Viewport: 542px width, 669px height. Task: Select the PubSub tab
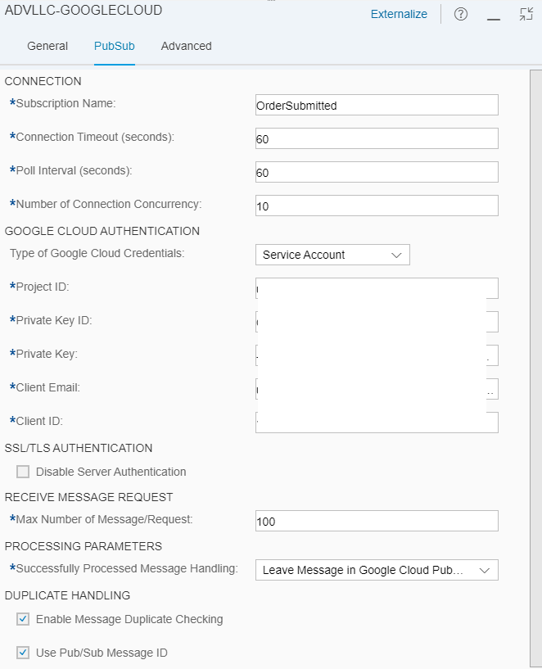tap(114, 46)
